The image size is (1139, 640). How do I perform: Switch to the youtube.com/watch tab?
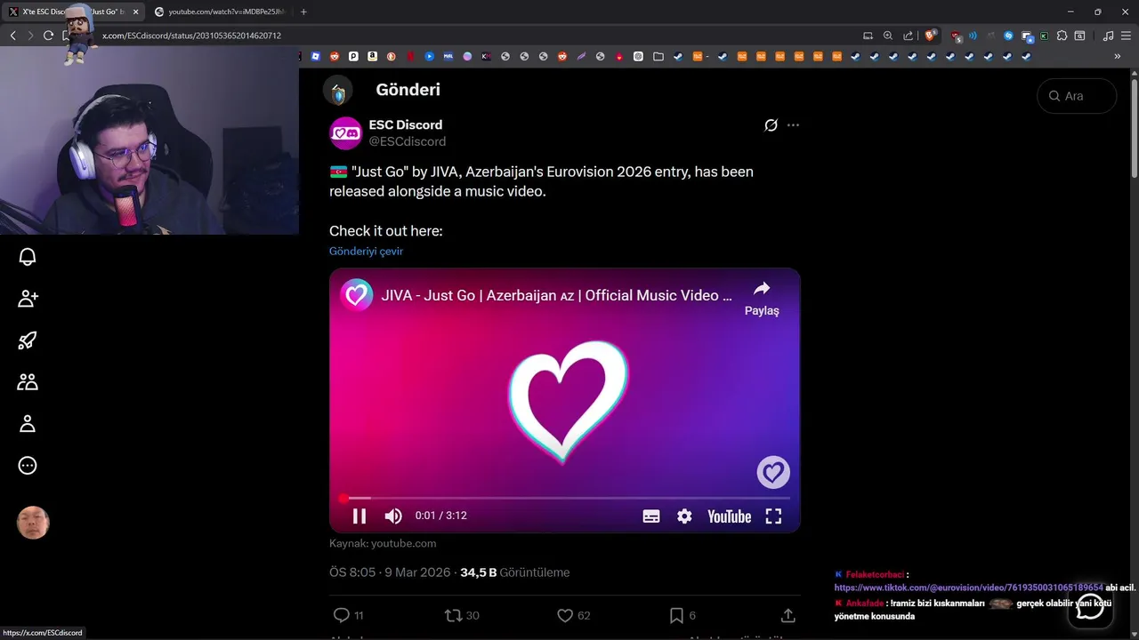coord(221,12)
